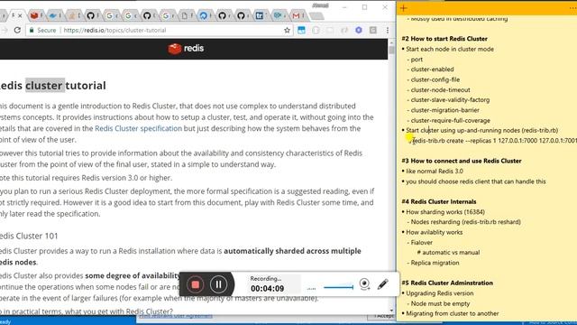The height and width of the screenshot is (325, 577).
Task: Switch to the Trello tab
Action: 260,15
